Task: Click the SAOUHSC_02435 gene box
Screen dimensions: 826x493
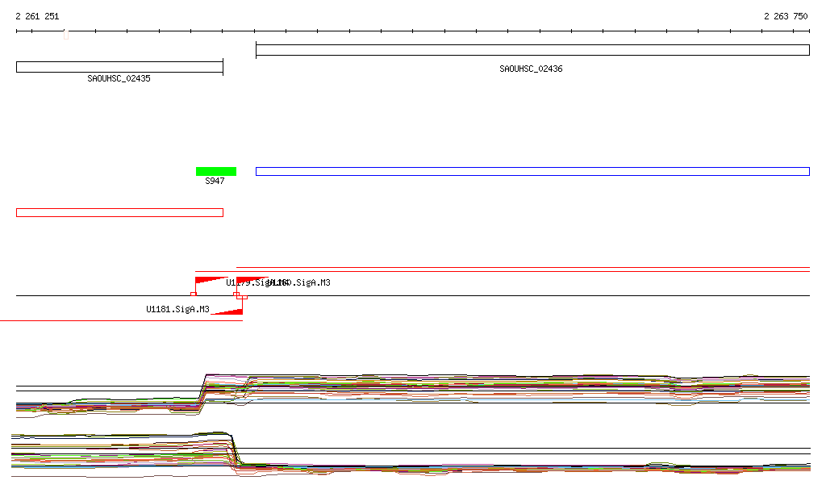Action: 119,67
